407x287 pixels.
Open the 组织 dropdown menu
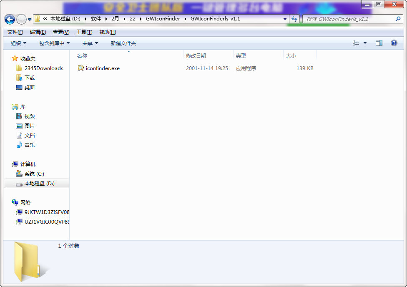(18, 43)
